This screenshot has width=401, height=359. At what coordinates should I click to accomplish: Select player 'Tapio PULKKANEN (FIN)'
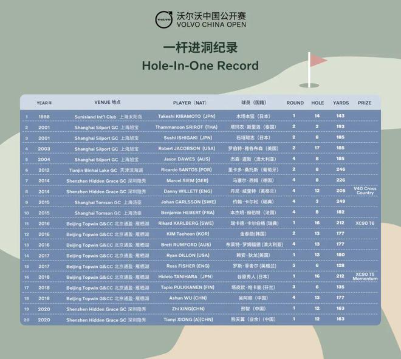pyautogui.click(x=188, y=287)
